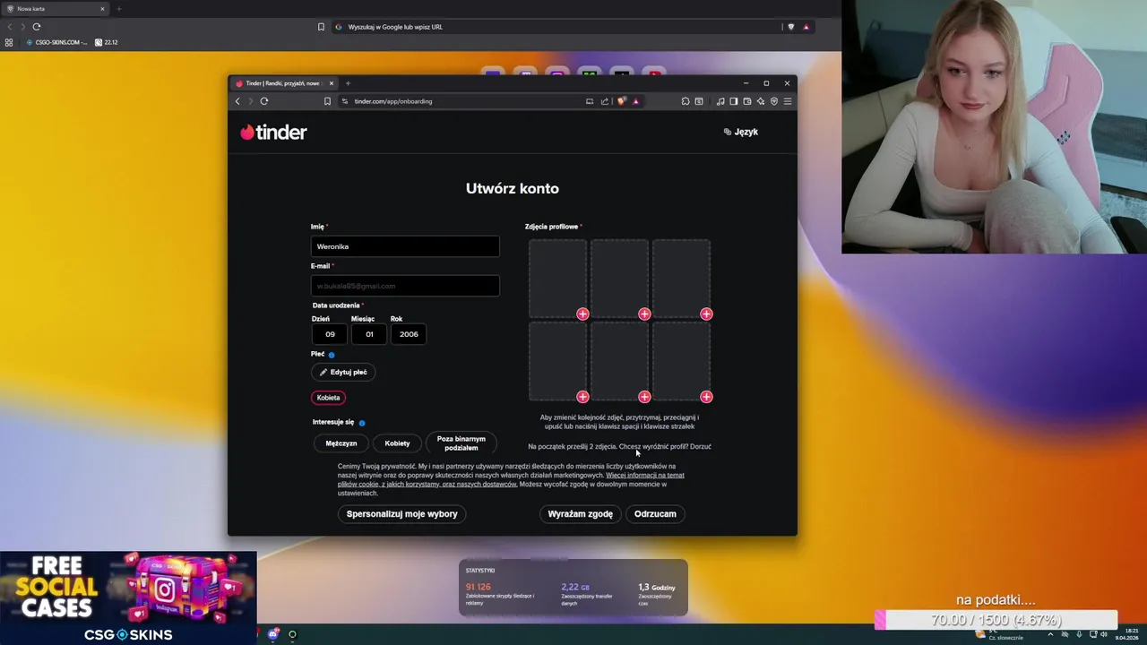
Task: Click the Miesiąc birth date field
Action: 369,334
